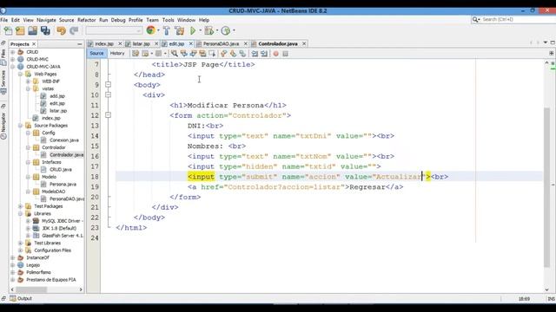Open the Services side panel
The height and width of the screenshot is (312, 556).
point(3,82)
